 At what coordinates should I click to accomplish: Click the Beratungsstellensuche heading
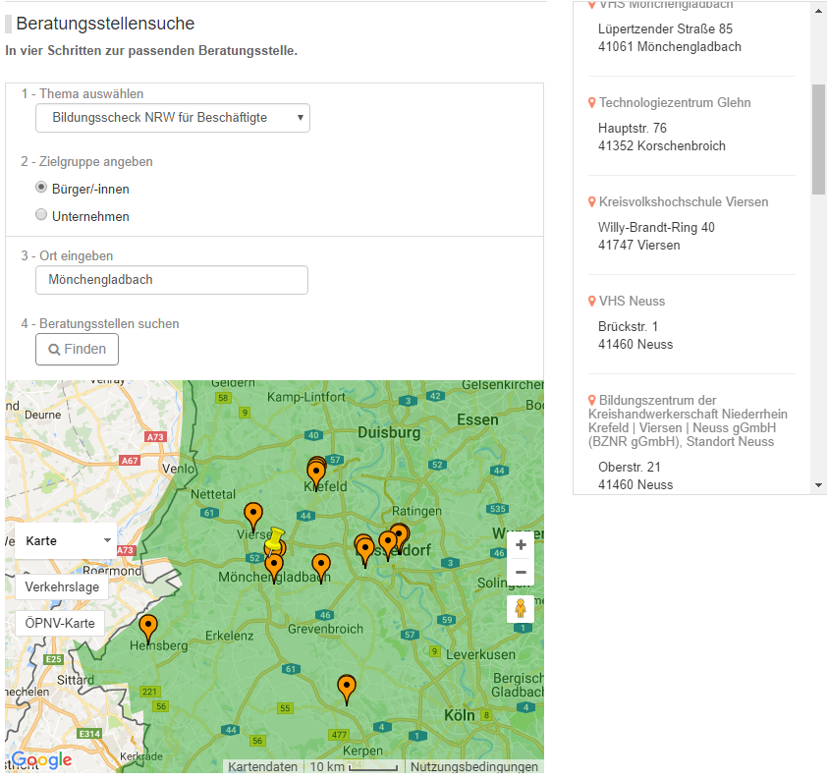[x=105, y=24]
